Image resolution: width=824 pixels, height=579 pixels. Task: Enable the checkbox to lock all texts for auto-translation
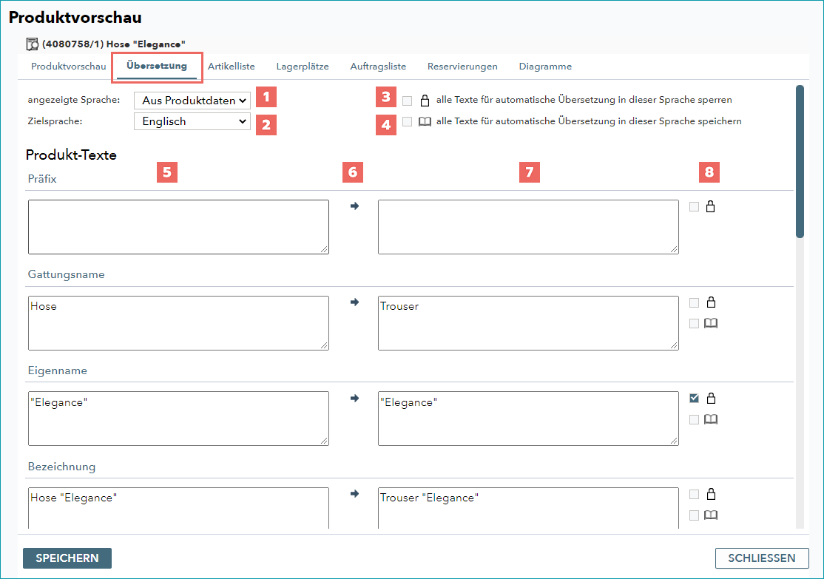[x=408, y=101]
